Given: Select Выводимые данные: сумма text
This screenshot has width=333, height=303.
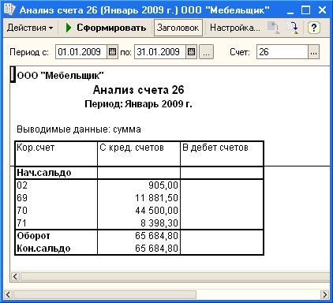Looking at the screenshot, I should tap(79, 129).
